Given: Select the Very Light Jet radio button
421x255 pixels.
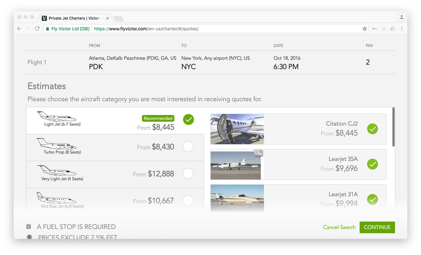Looking at the screenshot, I should coord(188,173).
